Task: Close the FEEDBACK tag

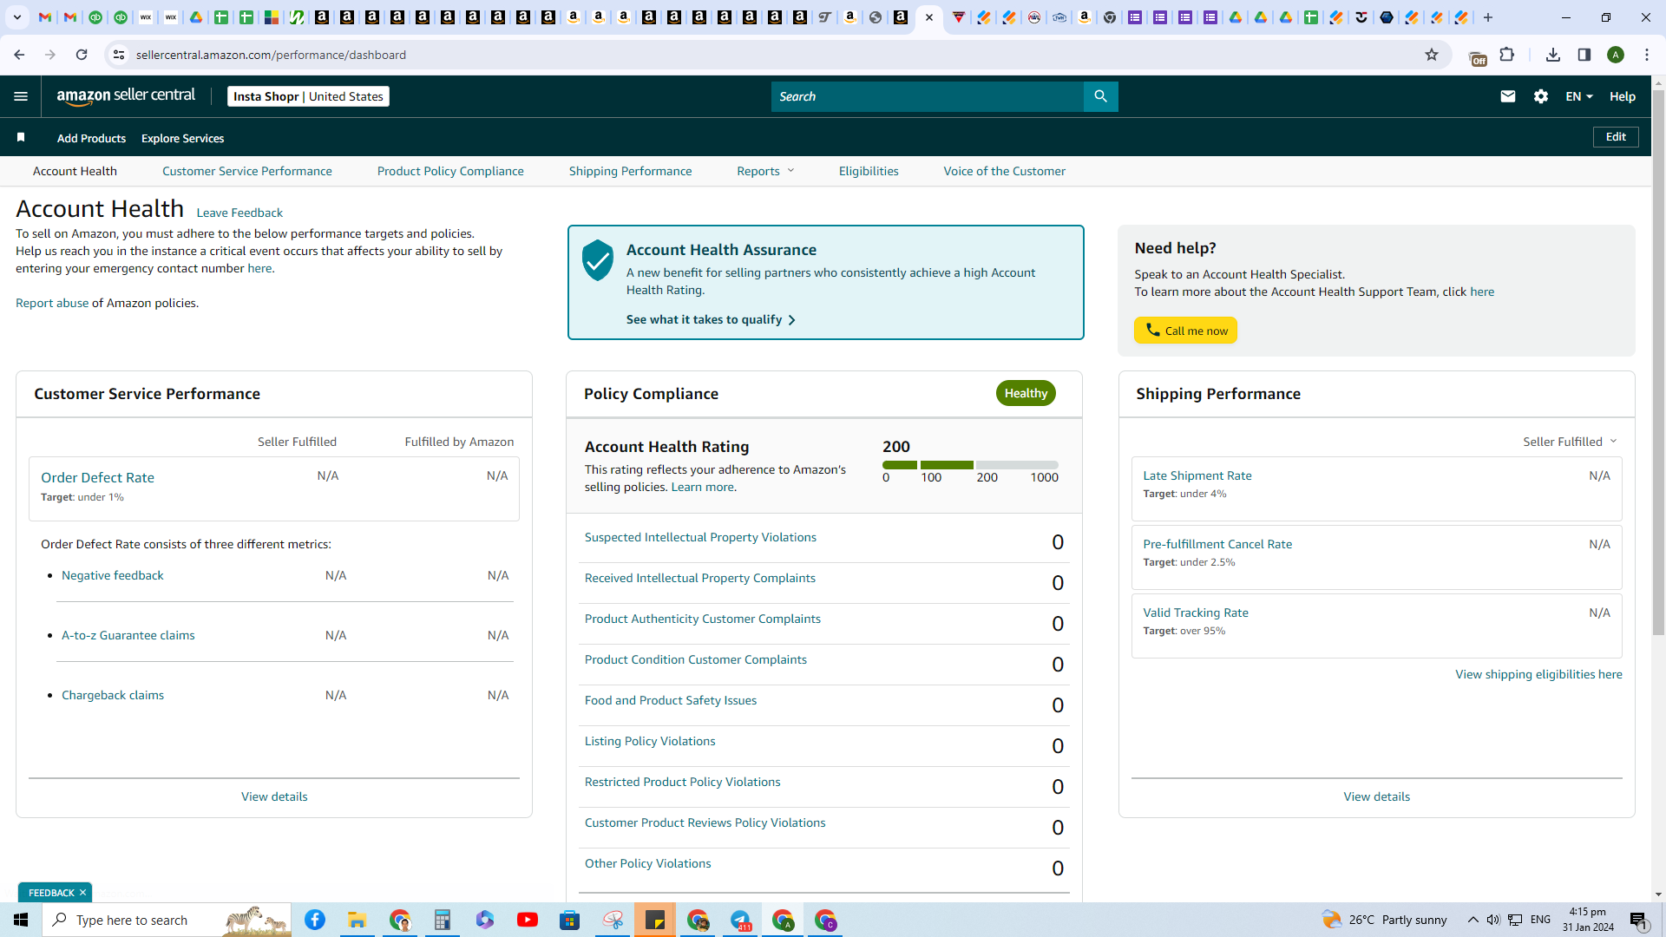Action: tap(83, 893)
